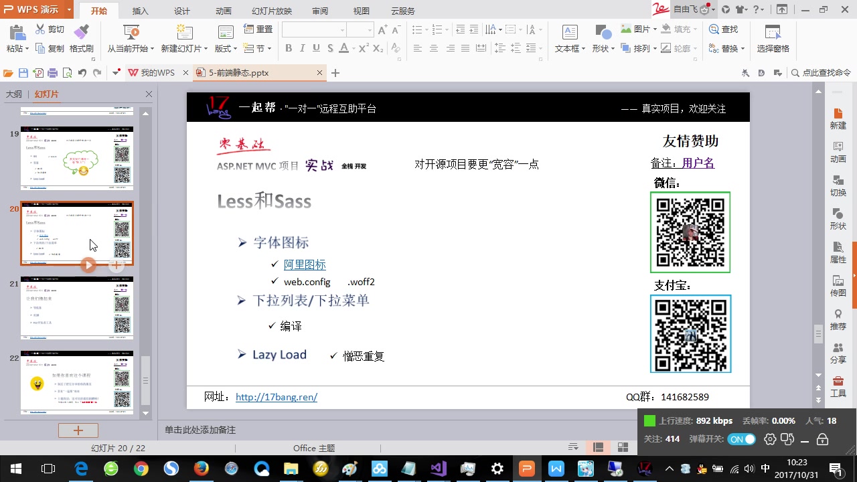
Task: Add a slide with the plus button
Action: coord(78,430)
